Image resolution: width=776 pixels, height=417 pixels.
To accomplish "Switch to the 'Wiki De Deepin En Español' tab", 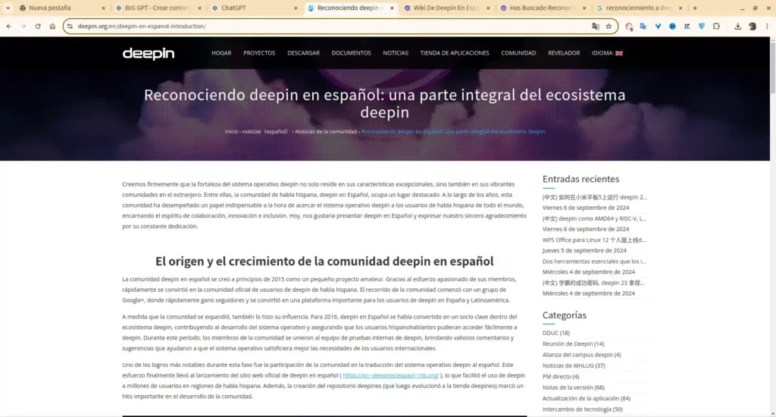I will [x=446, y=8].
